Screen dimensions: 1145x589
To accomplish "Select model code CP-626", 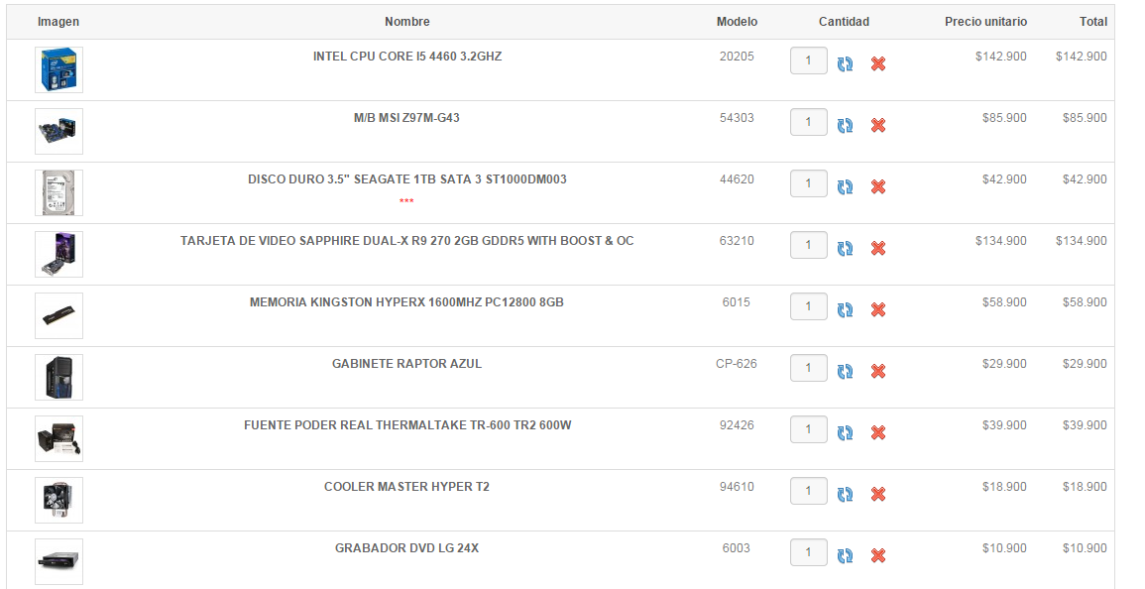I will click(736, 363).
